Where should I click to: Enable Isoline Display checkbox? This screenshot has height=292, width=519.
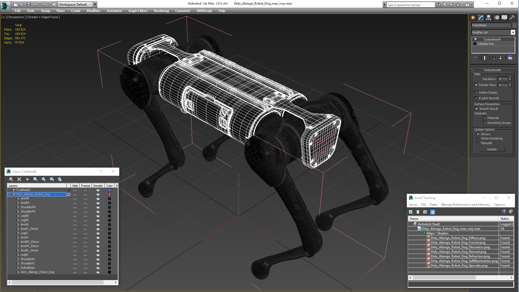pos(476,92)
